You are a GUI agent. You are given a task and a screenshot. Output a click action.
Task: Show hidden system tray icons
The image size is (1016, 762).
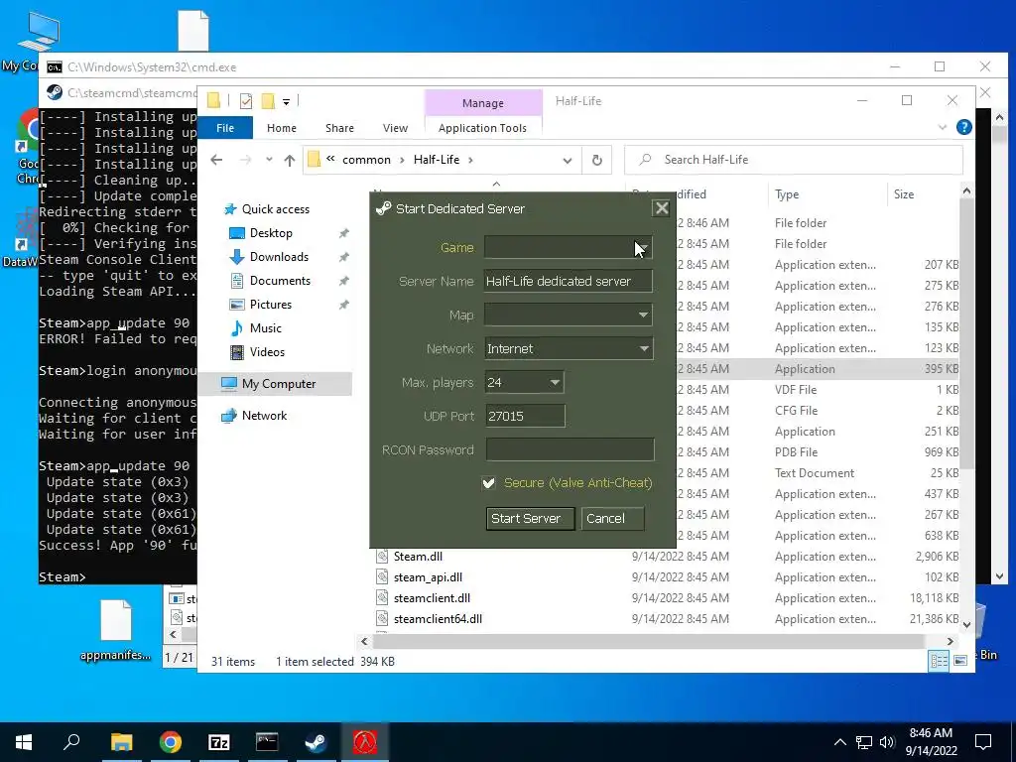point(839,742)
